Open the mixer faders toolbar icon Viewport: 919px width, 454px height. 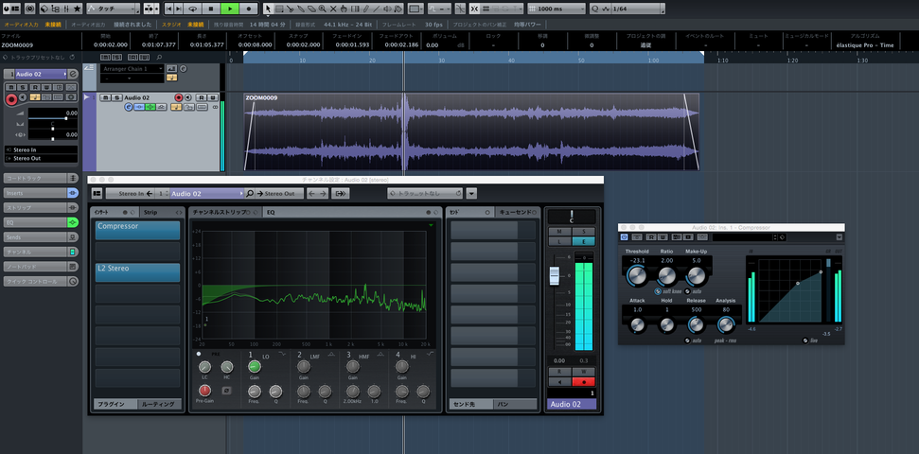(67, 9)
